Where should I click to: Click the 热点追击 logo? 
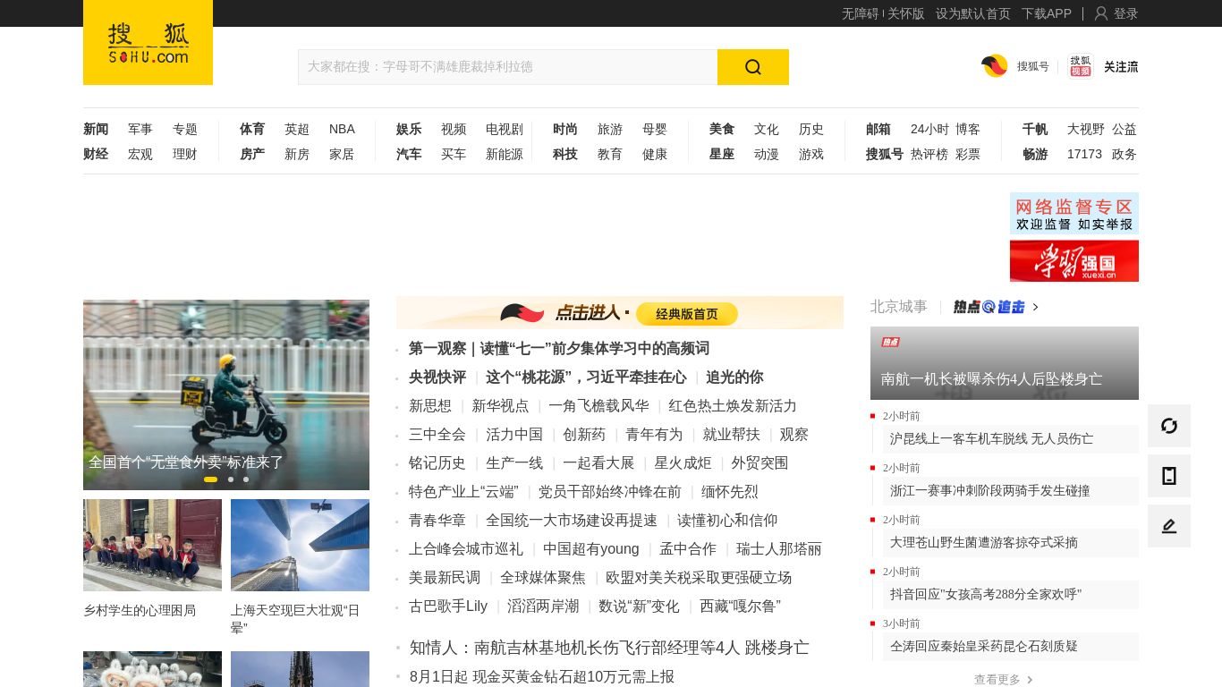(x=989, y=307)
